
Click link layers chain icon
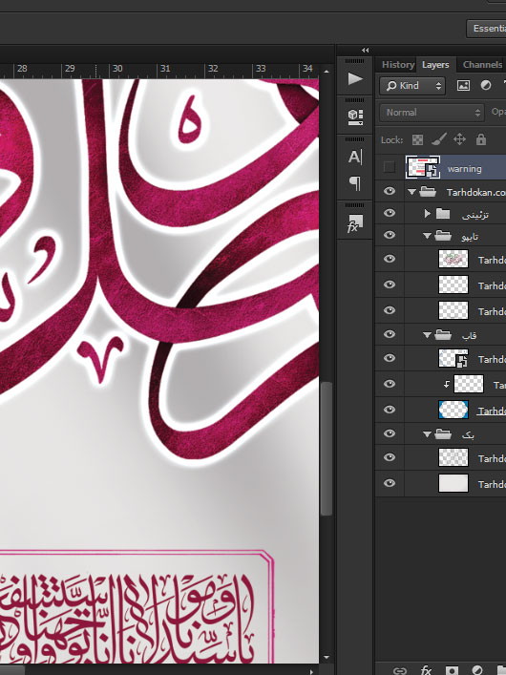[x=400, y=670]
